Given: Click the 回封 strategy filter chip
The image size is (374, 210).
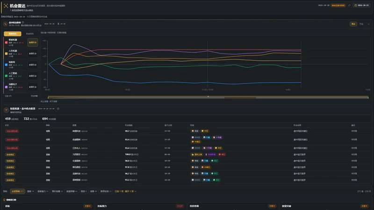Looking at the screenshot, I should 84,191.
